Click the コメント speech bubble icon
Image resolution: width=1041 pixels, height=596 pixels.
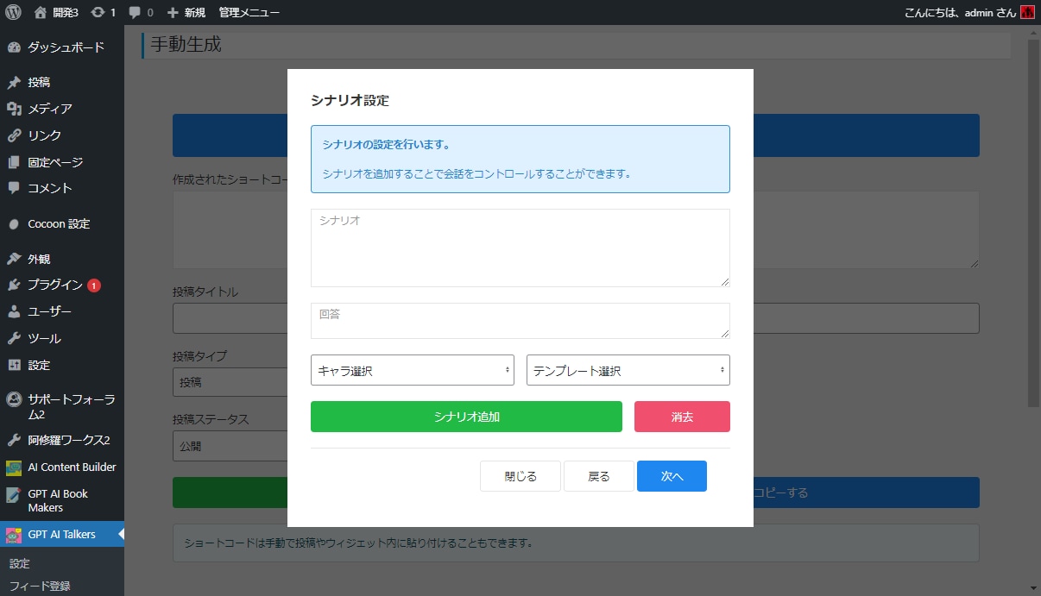click(14, 188)
